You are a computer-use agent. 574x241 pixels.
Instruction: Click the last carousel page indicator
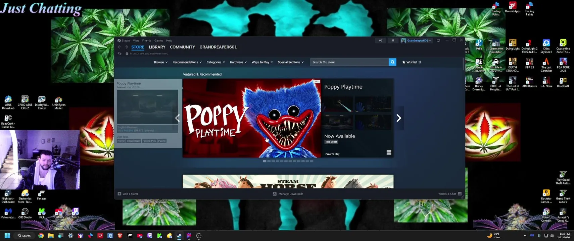[312, 161]
